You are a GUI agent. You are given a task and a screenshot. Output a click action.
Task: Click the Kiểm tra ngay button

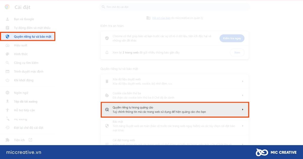232,38
